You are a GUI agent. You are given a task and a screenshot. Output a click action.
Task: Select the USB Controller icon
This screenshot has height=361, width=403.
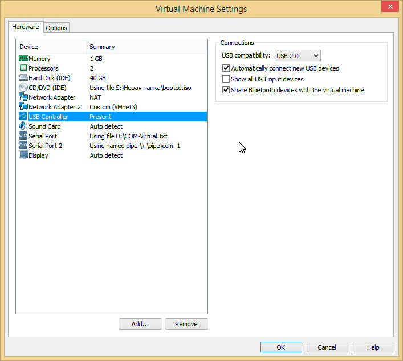23,117
